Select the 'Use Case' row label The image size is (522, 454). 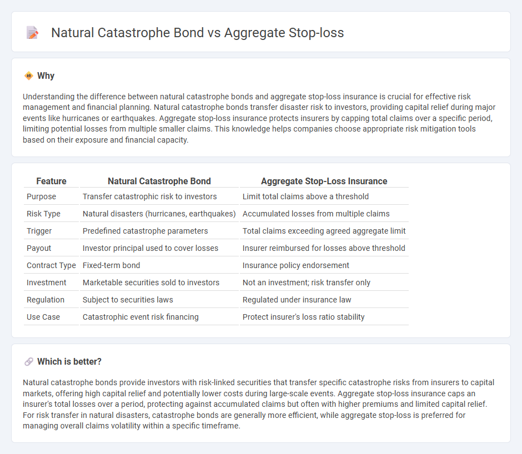click(43, 317)
